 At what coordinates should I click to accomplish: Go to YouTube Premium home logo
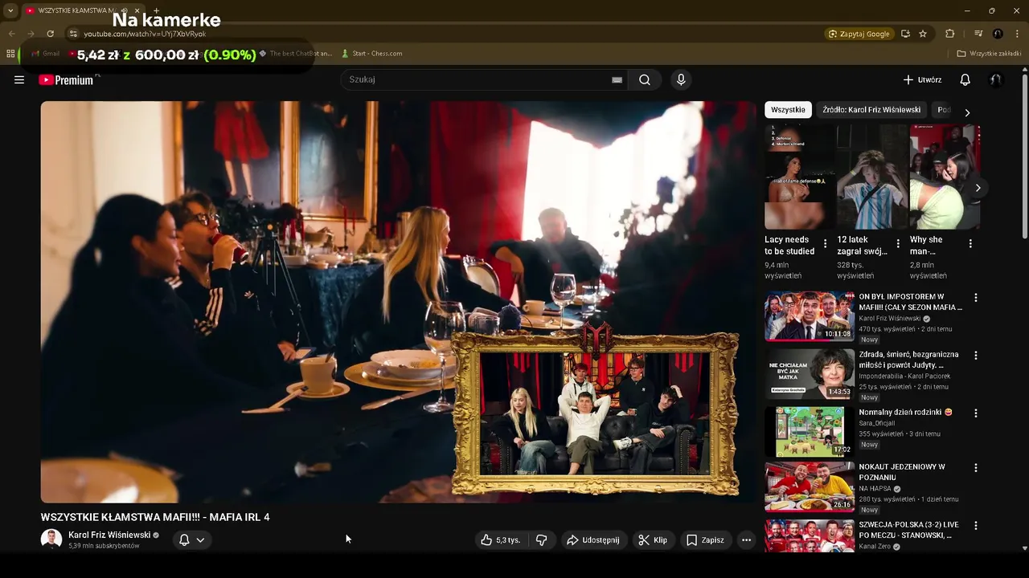pyautogui.click(x=67, y=79)
